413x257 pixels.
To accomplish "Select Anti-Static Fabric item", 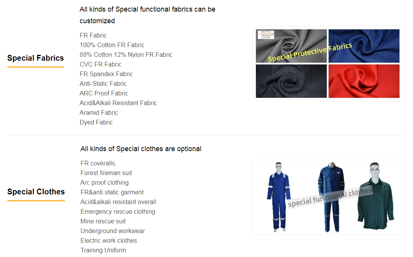I will click(x=103, y=84).
